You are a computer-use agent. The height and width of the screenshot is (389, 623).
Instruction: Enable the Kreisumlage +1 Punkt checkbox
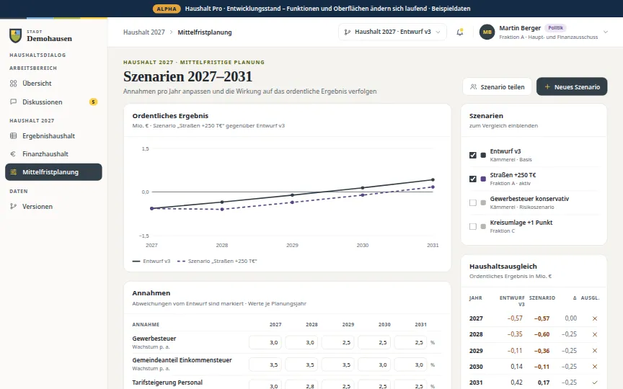473,227
